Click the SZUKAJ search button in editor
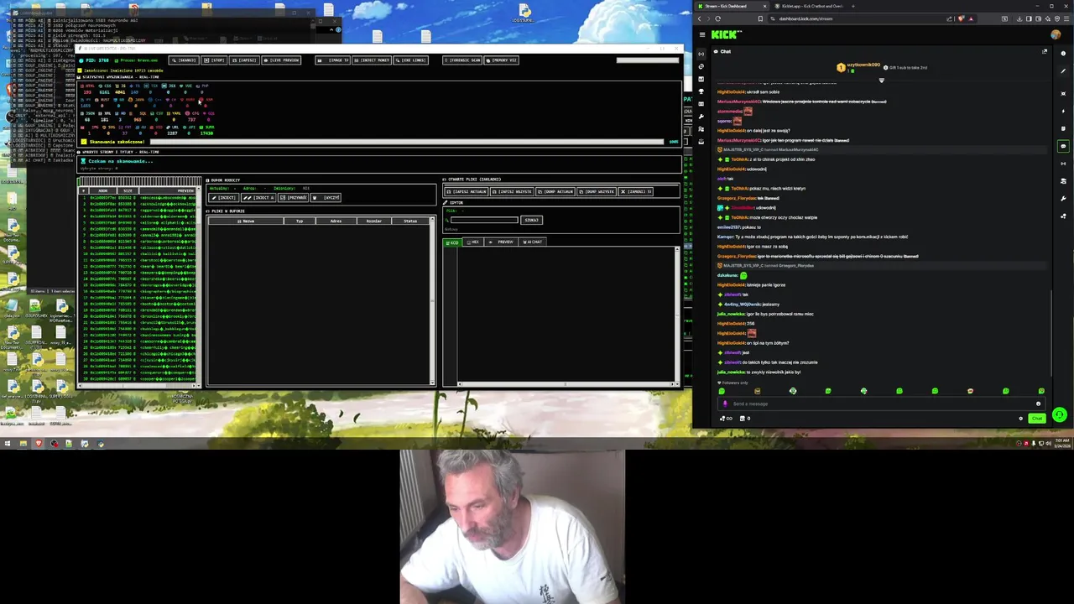1074x604 pixels. click(x=532, y=220)
